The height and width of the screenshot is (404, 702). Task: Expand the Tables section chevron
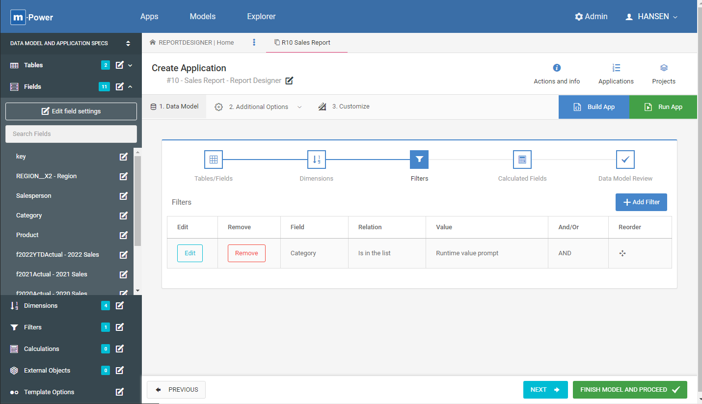point(131,65)
